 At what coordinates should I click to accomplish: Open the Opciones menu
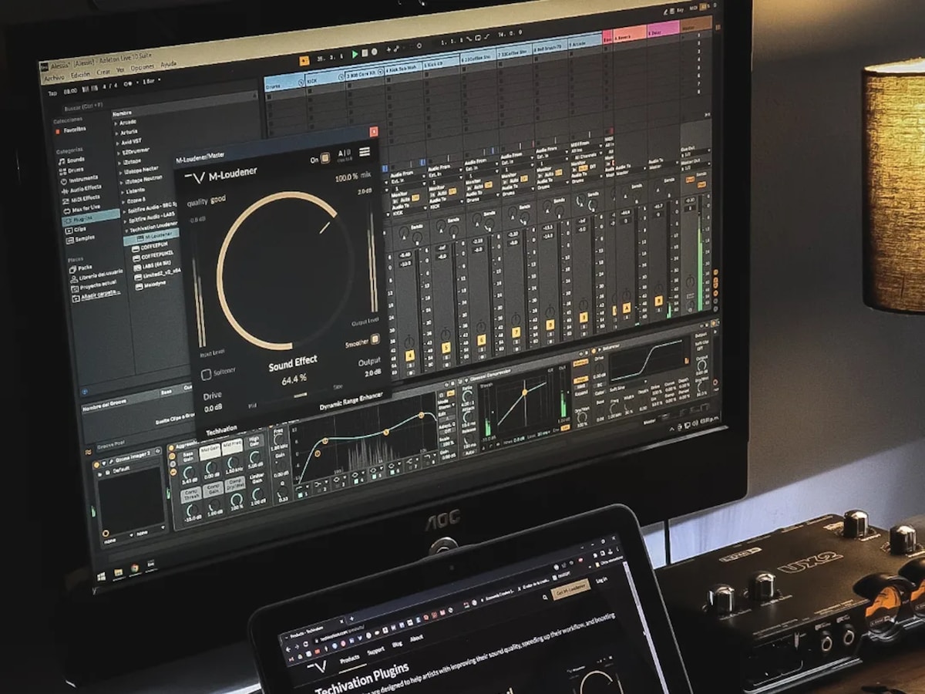pyautogui.click(x=142, y=68)
